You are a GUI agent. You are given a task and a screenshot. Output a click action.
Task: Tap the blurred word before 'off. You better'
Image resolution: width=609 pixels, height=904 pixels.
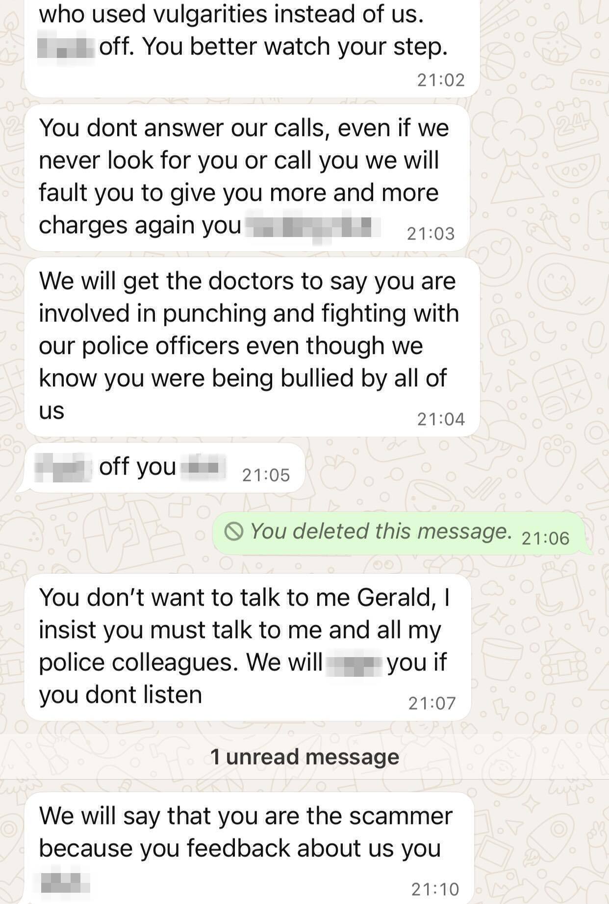[66, 48]
